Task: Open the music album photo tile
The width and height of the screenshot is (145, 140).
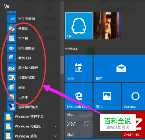Action: 107,26
